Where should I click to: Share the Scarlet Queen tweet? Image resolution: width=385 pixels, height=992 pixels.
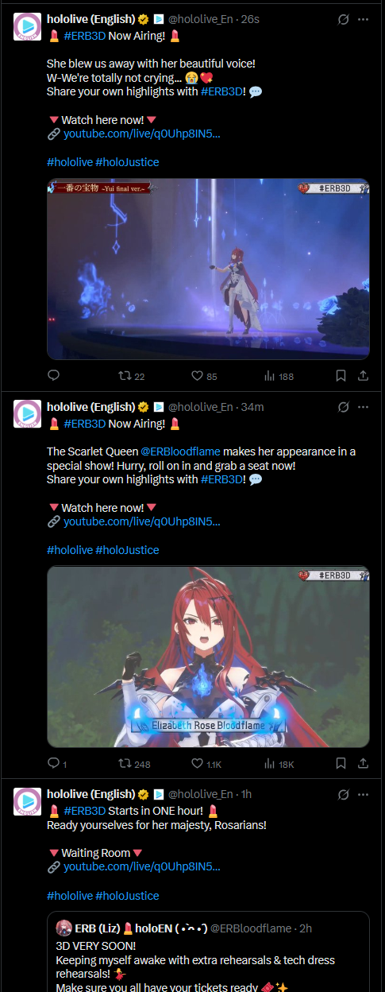(363, 764)
